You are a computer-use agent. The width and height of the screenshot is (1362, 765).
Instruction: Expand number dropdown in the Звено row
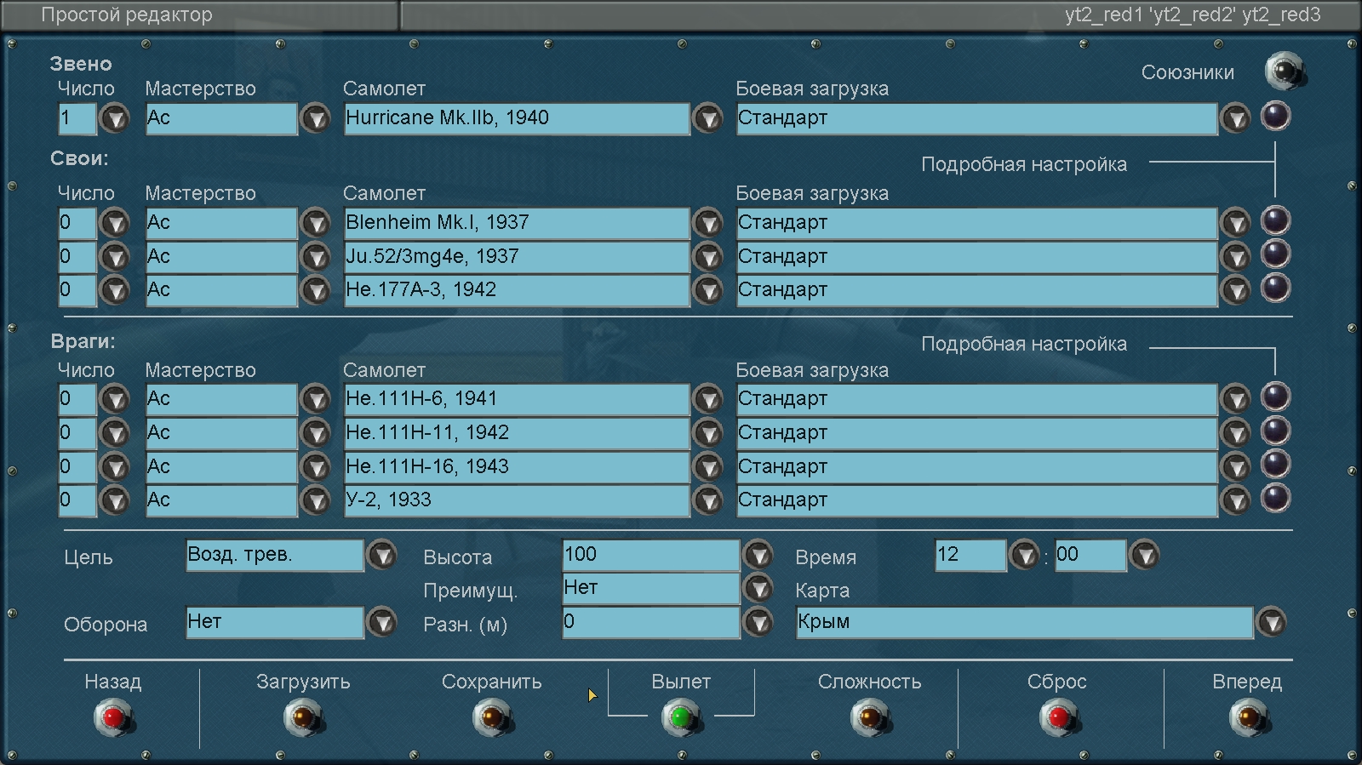(114, 118)
